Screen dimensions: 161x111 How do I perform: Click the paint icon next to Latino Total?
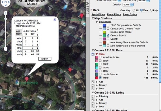93,107
